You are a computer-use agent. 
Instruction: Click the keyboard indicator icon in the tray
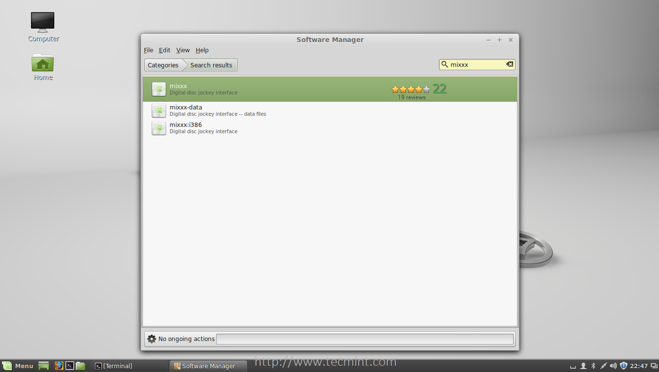click(x=573, y=366)
